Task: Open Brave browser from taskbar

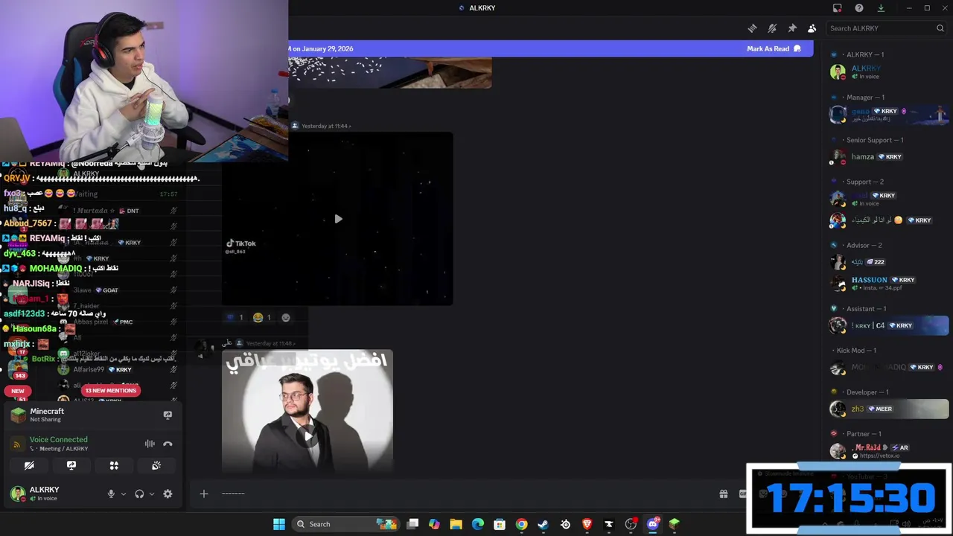Action: 587,524
